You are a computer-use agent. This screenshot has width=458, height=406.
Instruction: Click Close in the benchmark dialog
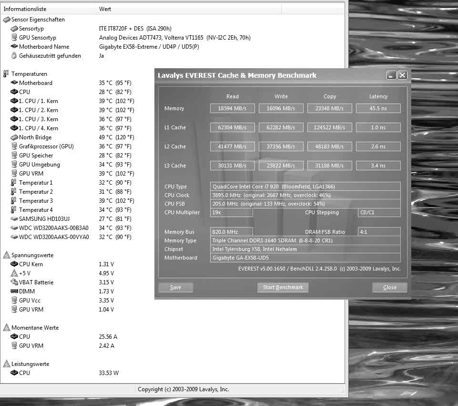pyautogui.click(x=390, y=287)
